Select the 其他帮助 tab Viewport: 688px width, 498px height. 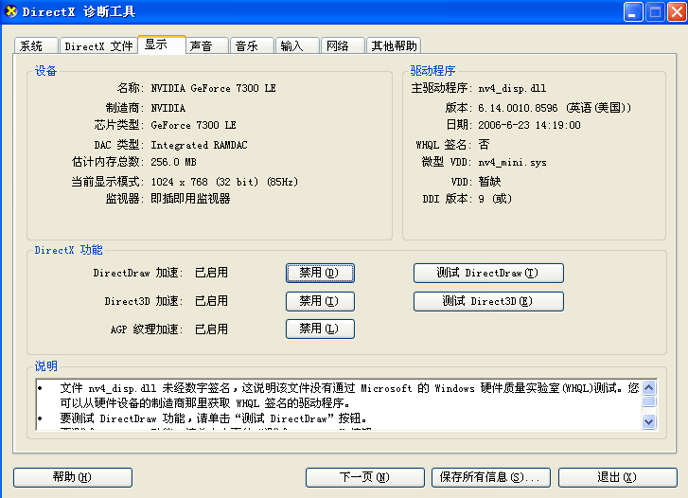pyautogui.click(x=394, y=45)
